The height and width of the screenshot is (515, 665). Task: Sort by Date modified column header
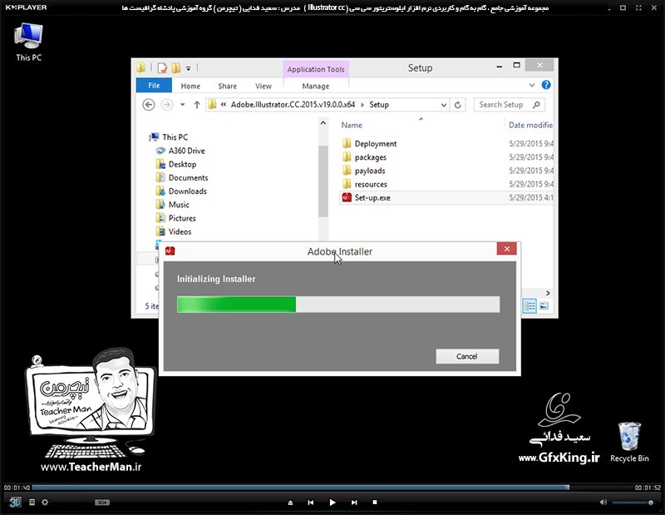tap(530, 126)
